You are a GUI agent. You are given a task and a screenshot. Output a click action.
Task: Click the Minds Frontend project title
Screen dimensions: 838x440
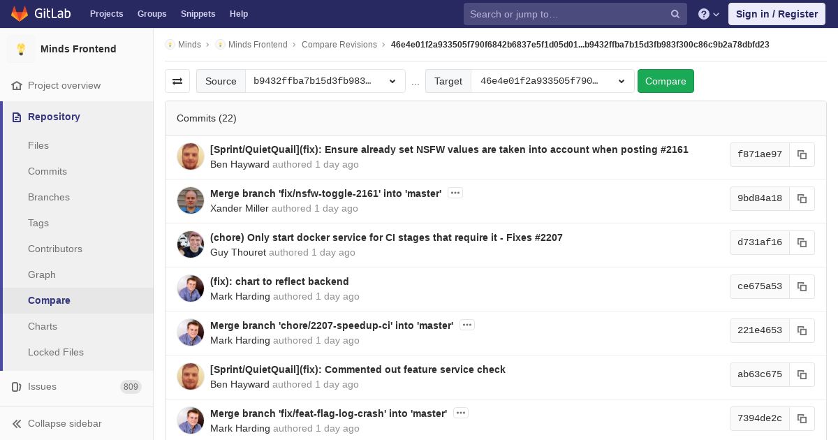click(x=78, y=49)
